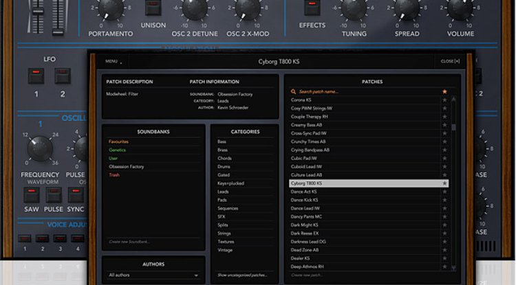Toggle the EFFECTS switch
This screenshot has height=285, width=516.
(x=312, y=8)
